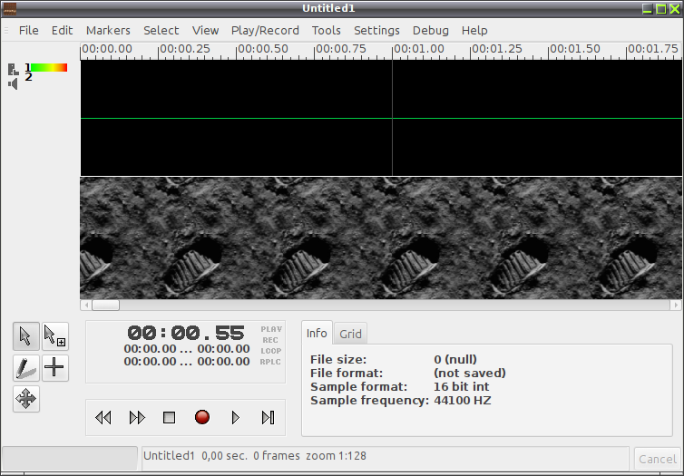
Task: Select the pencil draw tool
Action: (26, 367)
